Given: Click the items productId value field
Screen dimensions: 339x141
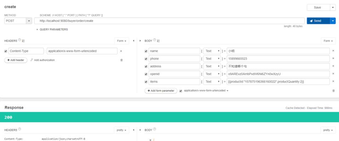Looking at the screenshot, I should [278, 81].
